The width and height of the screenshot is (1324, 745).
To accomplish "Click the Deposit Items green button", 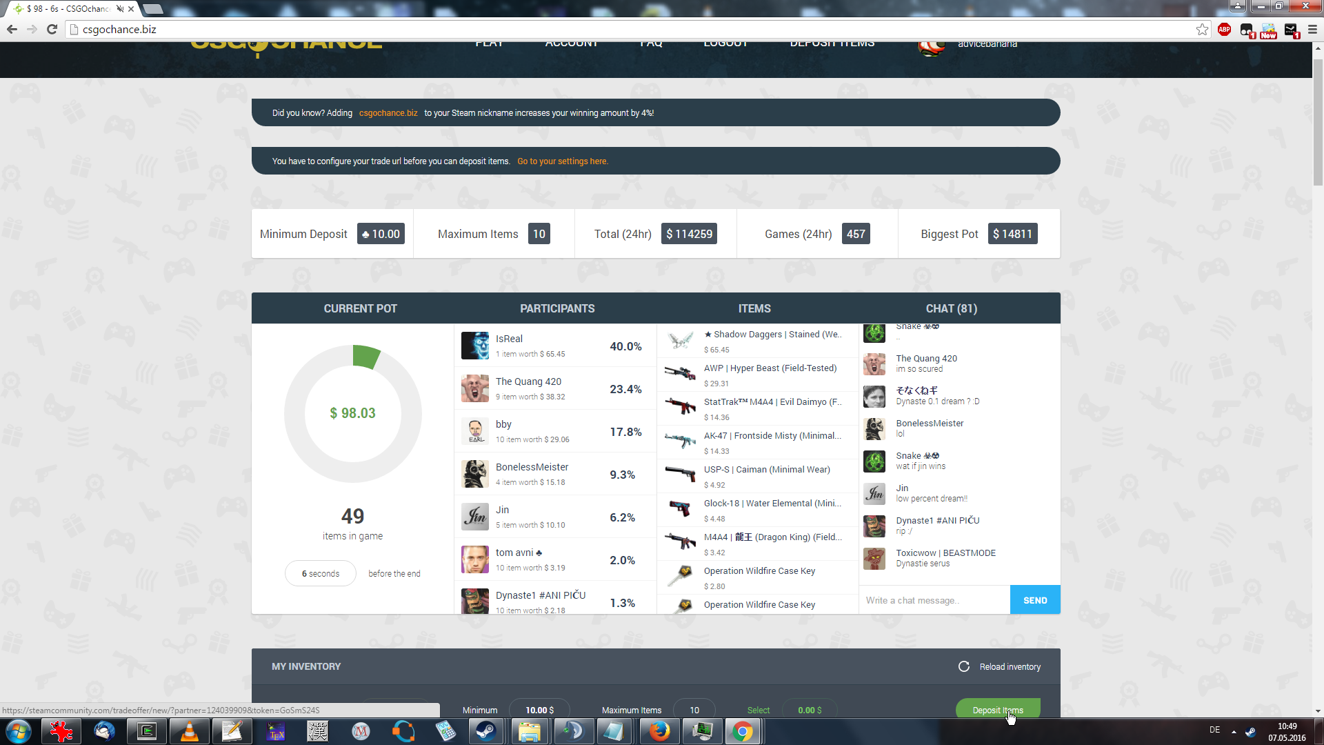I will point(997,709).
